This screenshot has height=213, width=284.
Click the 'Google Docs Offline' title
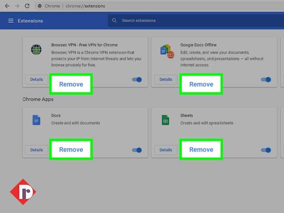198,45
